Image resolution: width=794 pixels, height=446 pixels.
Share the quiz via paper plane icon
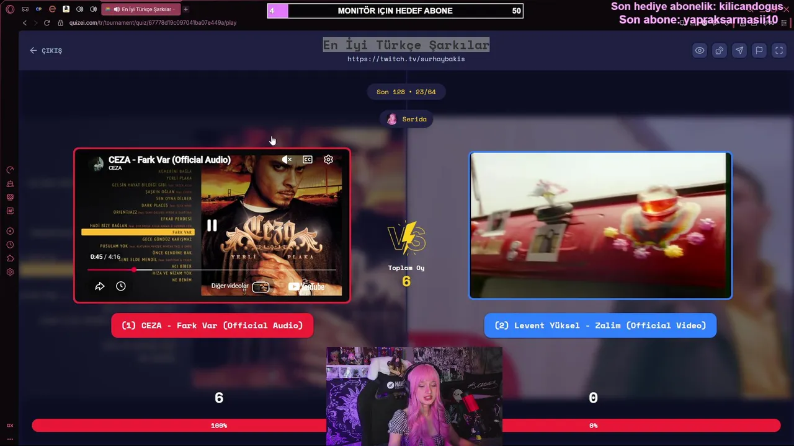pyautogui.click(x=739, y=51)
